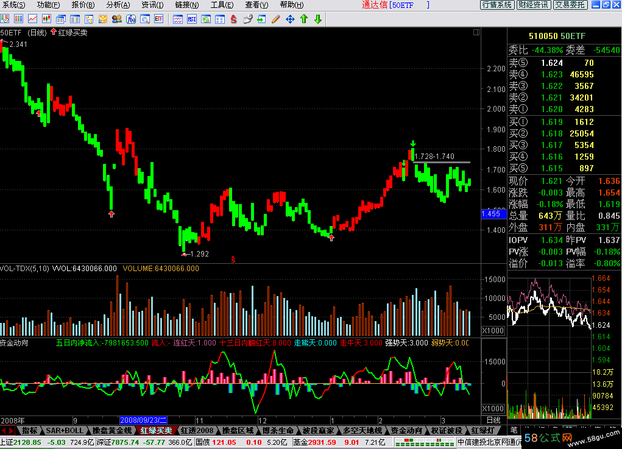Click the red S marker below the chart
The height and width of the screenshot is (449, 622).
(233, 260)
